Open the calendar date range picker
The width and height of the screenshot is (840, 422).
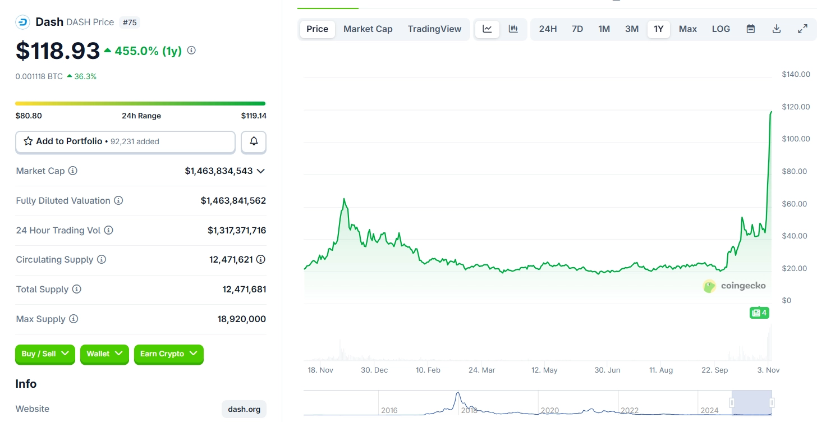click(x=750, y=29)
